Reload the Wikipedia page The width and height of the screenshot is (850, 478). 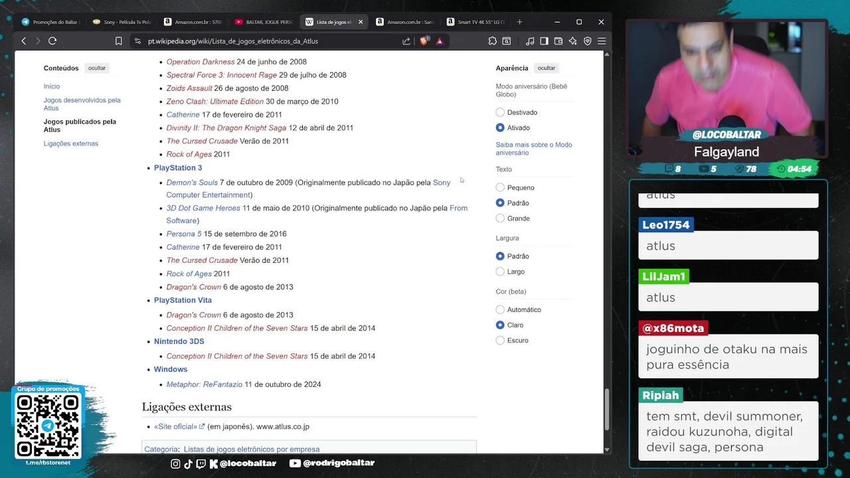pyautogui.click(x=52, y=41)
